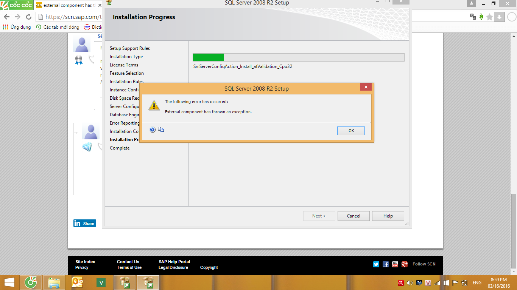Viewport: 517px width, 290px height.
Task: Click the red V tray icon
Action: 428,283
